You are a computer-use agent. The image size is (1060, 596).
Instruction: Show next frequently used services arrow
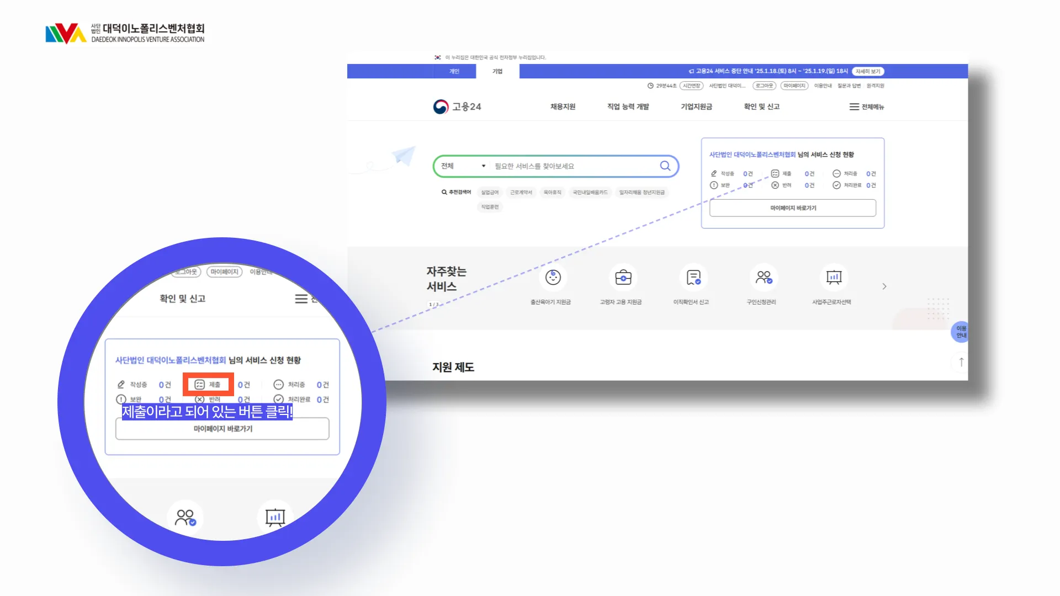pos(884,286)
